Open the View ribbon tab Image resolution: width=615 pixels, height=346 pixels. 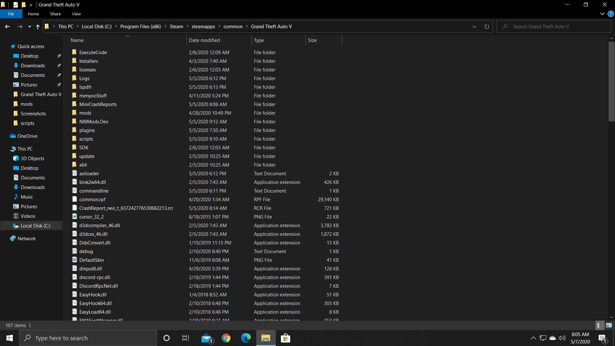coord(76,14)
